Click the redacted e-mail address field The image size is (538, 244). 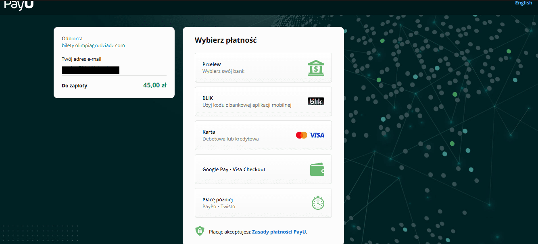click(90, 70)
